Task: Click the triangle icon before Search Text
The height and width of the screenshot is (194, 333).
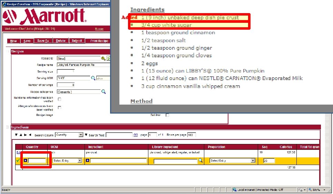Action: tap(86, 135)
